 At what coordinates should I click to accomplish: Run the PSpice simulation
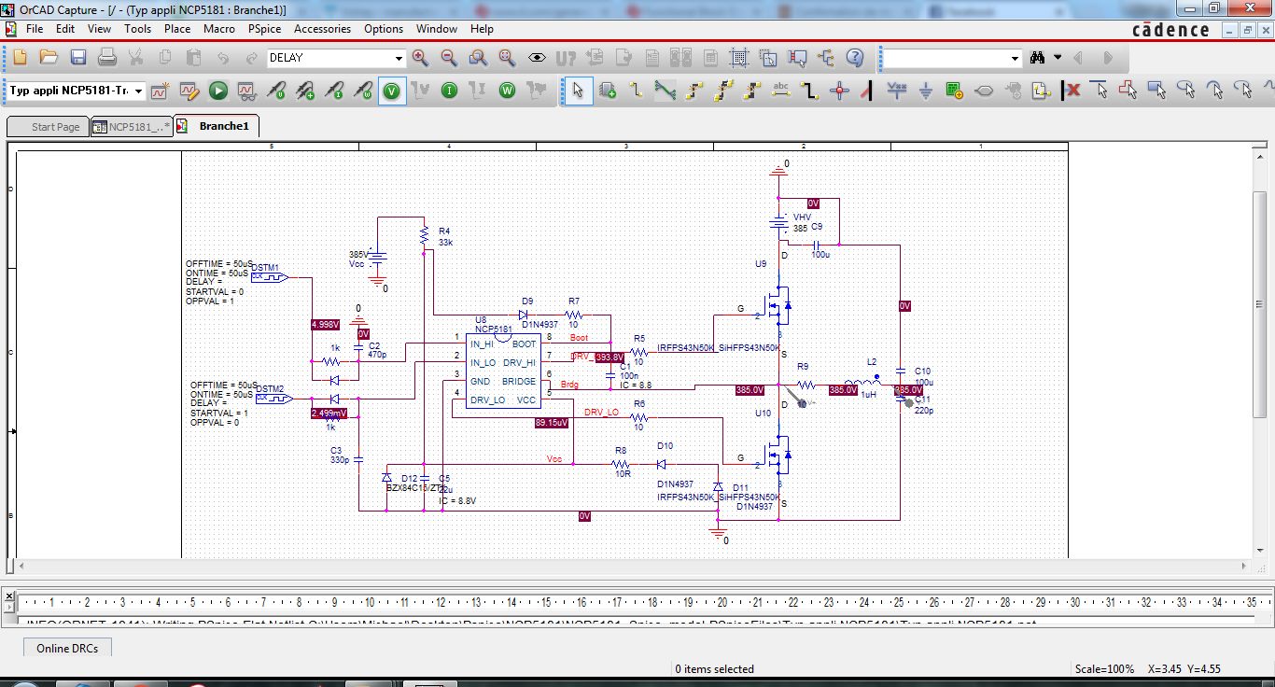pyautogui.click(x=217, y=91)
